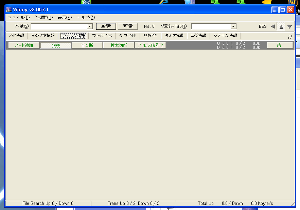Open the menu labeled with (H)

pos(44,18)
